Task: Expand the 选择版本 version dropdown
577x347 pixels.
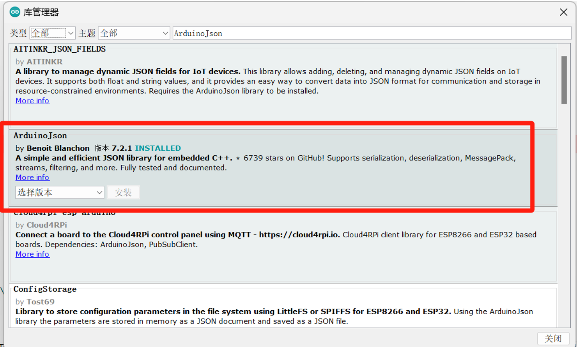Action: coord(60,192)
